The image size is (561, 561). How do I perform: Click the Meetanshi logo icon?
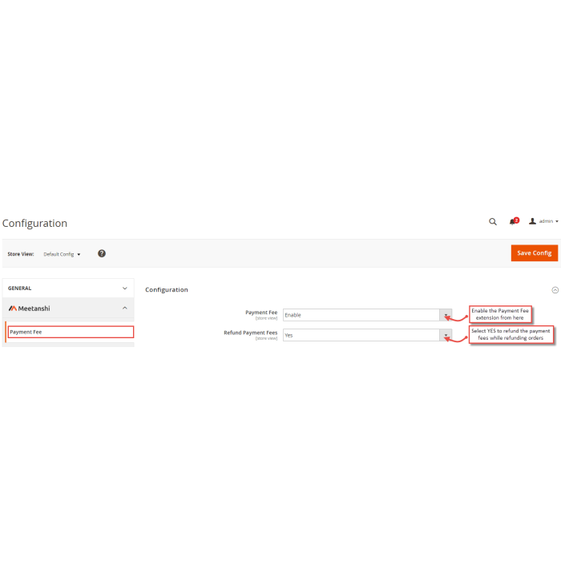click(x=13, y=309)
